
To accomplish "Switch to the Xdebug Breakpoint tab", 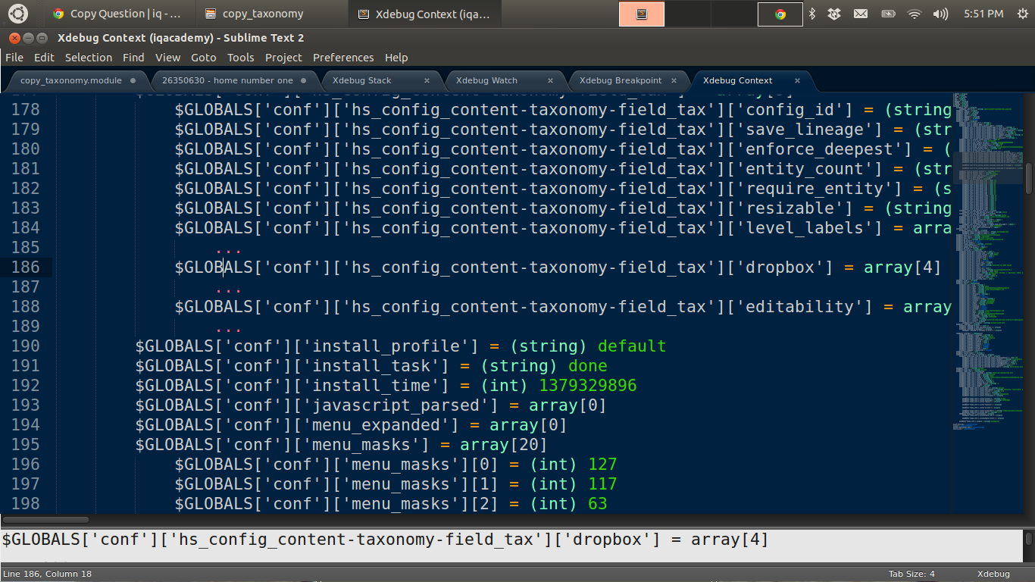I will (x=629, y=80).
